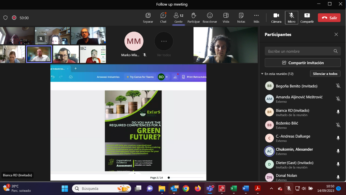The width and height of the screenshot is (346, 195).
Task: Expand the Más options menu
Action: click(x=256, y=18)
